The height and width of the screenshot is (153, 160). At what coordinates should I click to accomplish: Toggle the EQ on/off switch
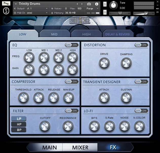(72, 45)
